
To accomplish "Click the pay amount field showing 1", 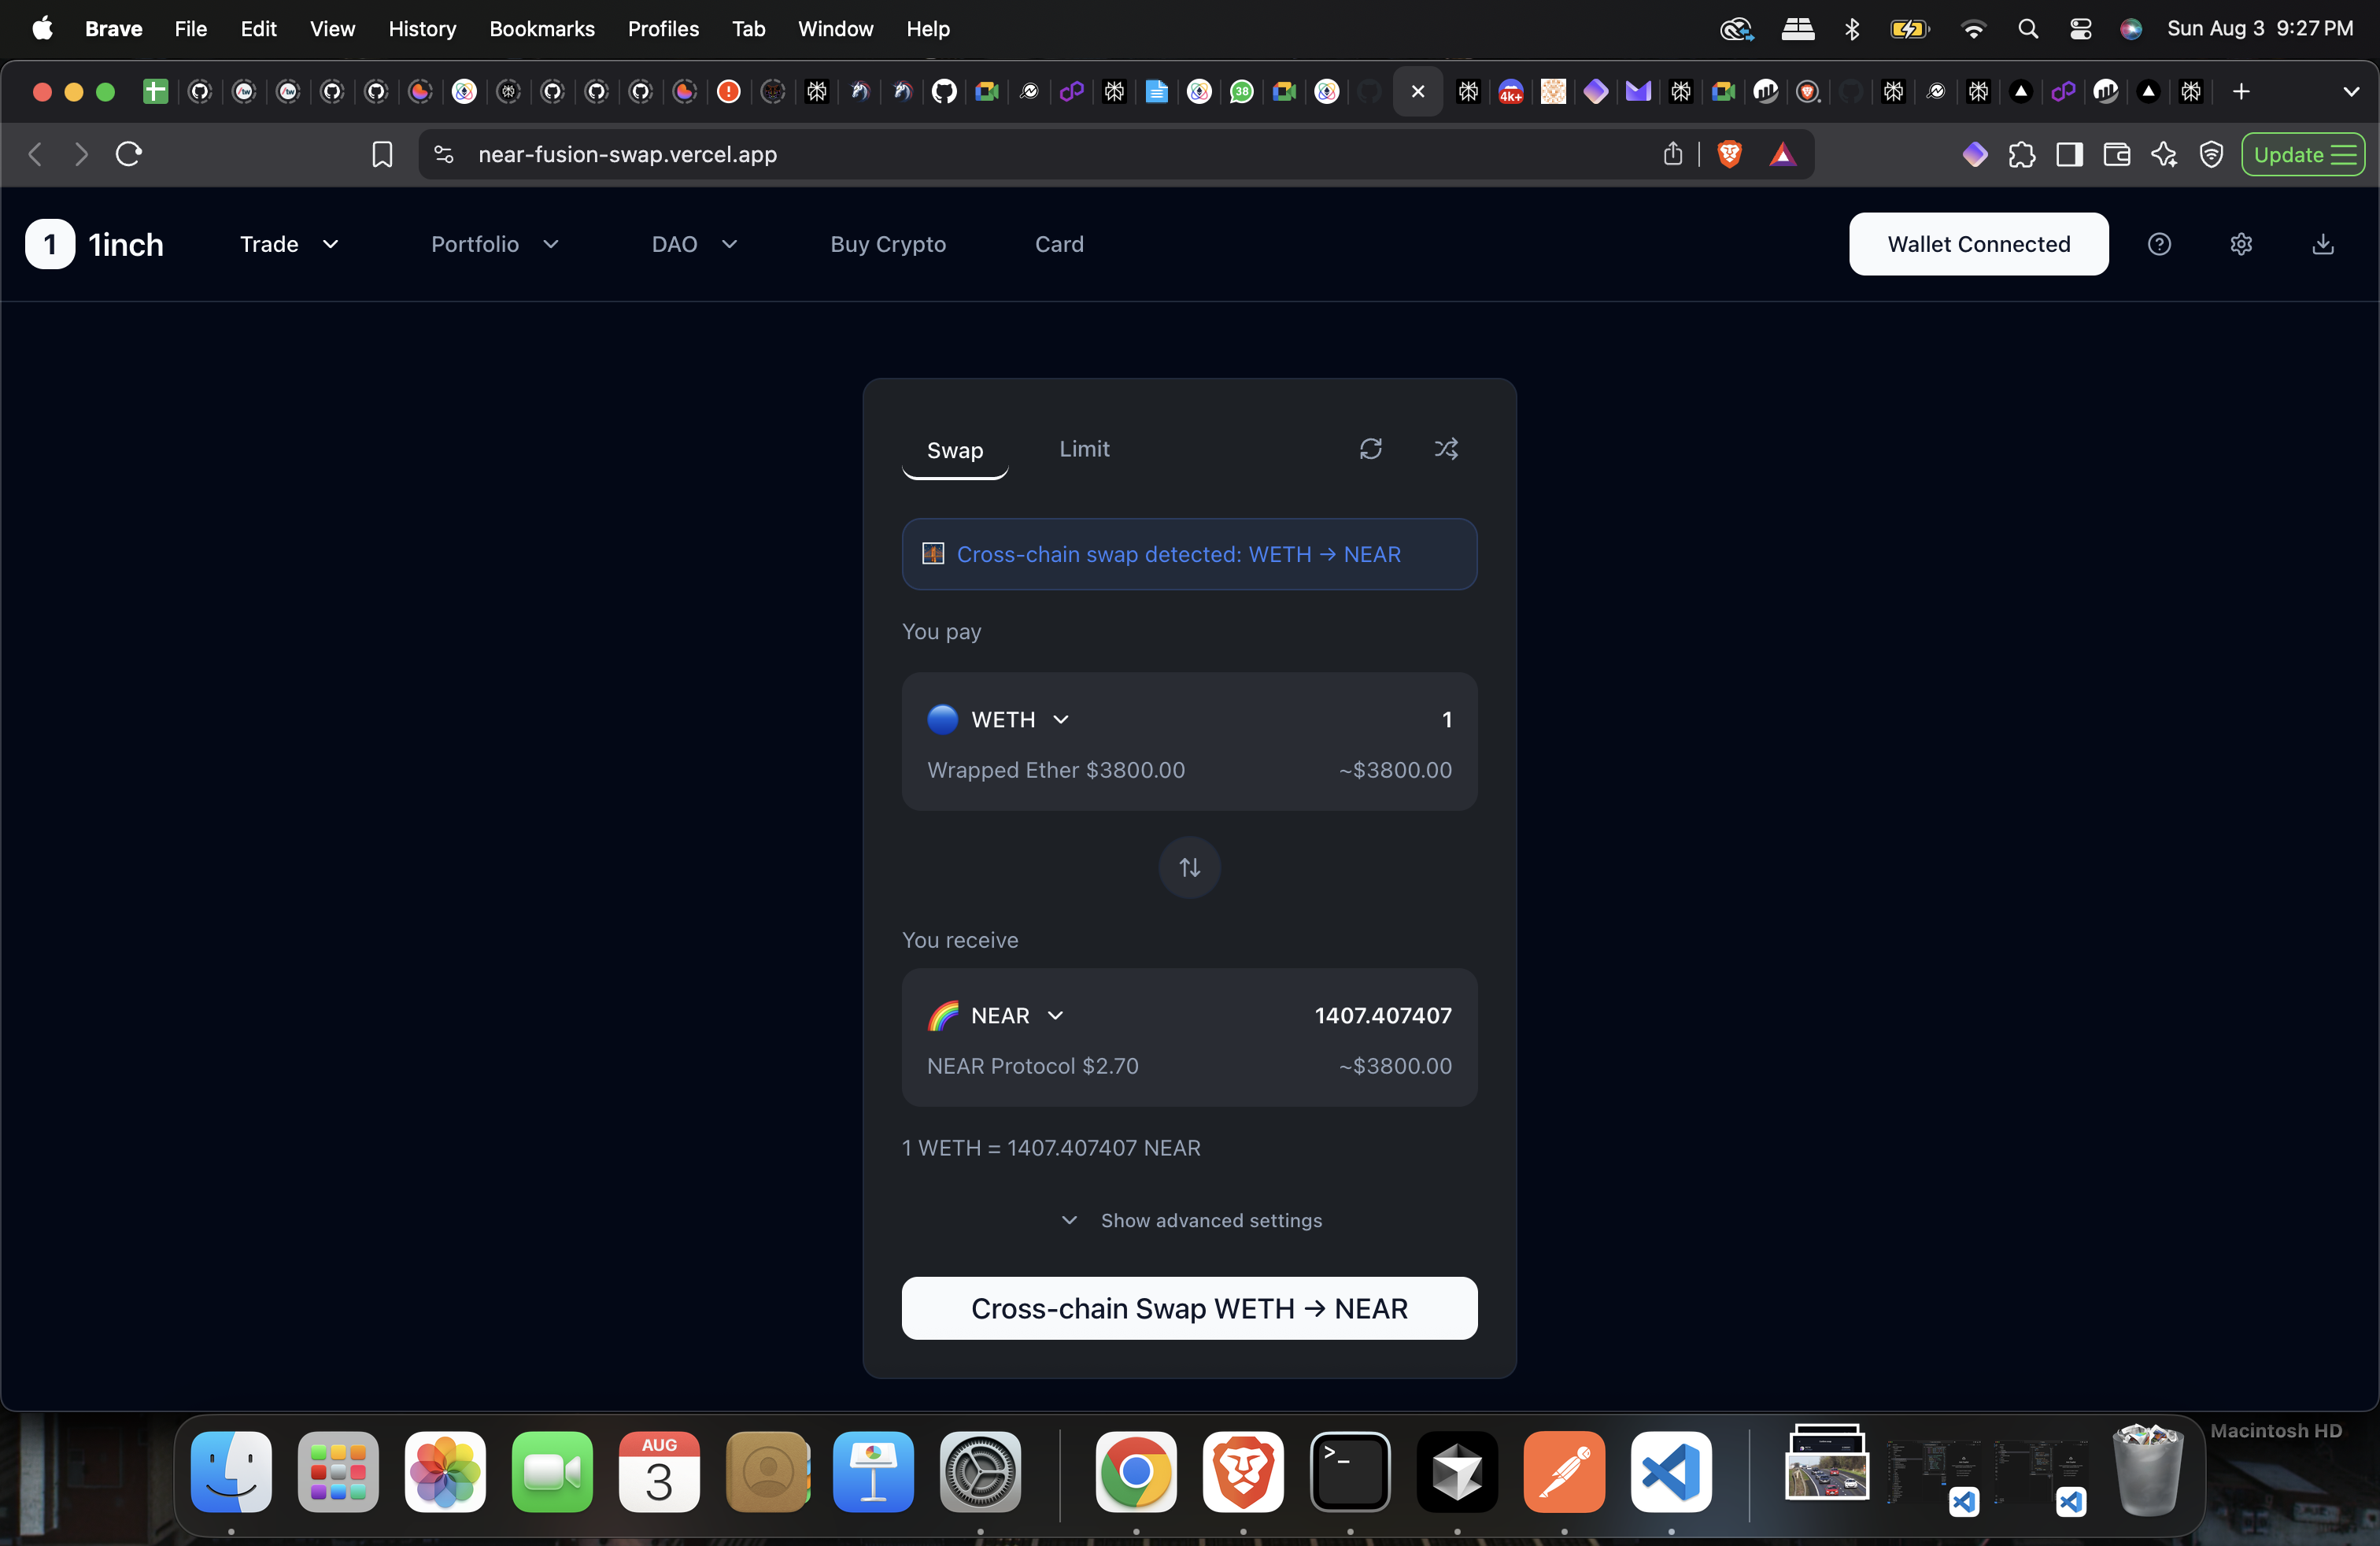I will pos(1446,720).
